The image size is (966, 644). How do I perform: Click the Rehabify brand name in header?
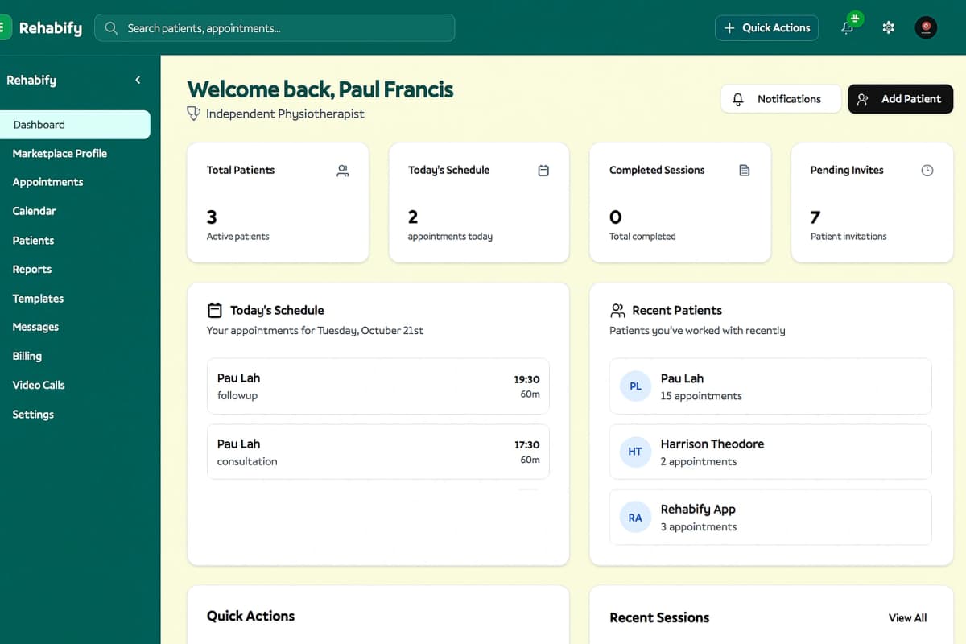[x=51, y=28]
